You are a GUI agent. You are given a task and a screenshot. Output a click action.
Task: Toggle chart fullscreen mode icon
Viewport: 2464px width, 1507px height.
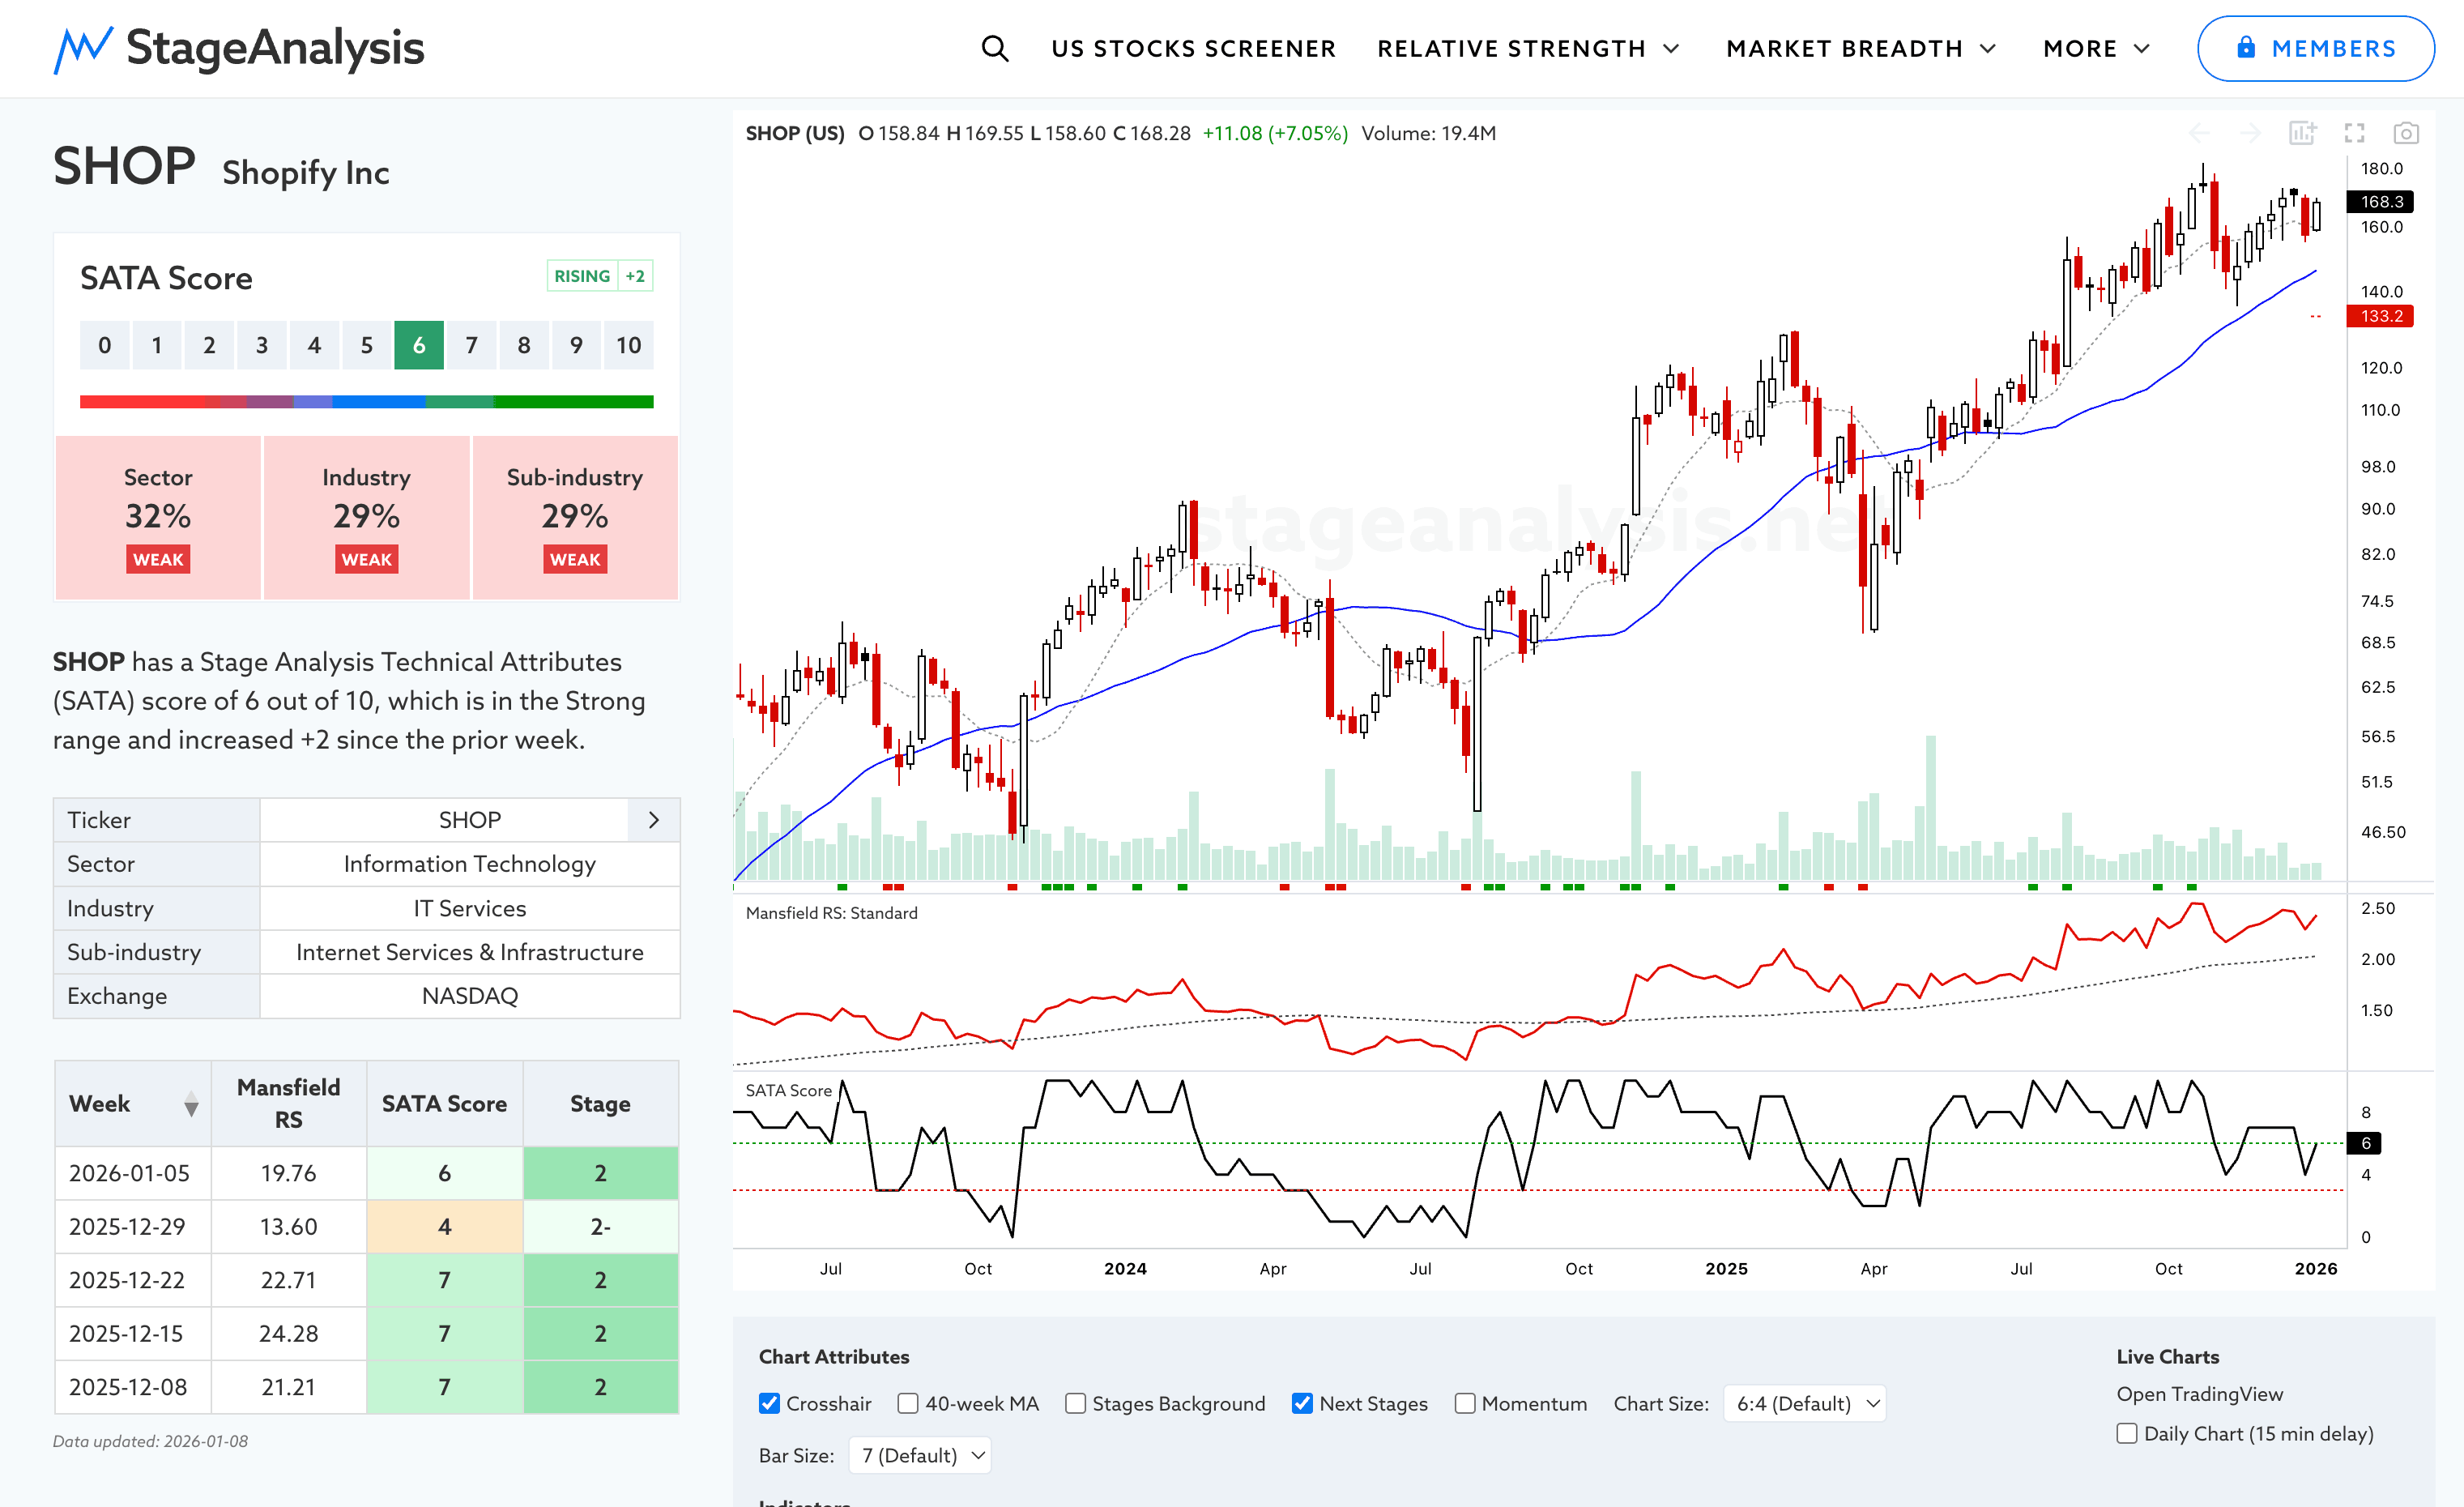[2354, 133]
